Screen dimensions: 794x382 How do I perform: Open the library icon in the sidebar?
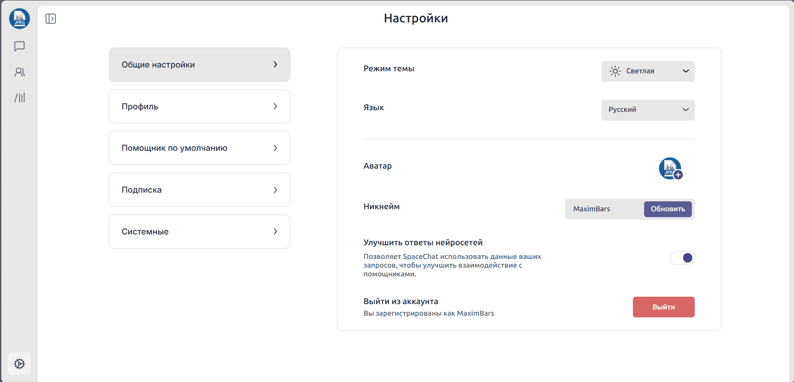20,98
